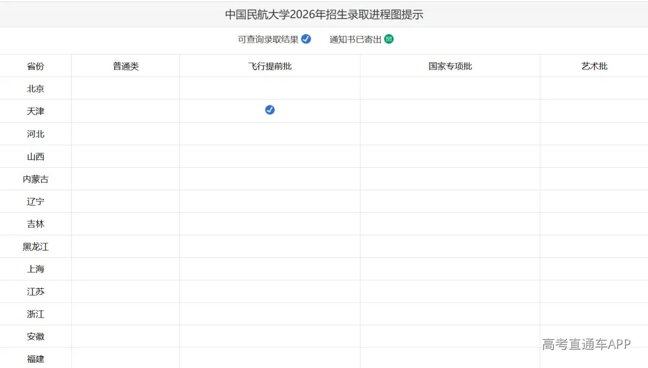The image size is (648, 368).
Task: Select the 浙江 row label
Action: [35, 314]
